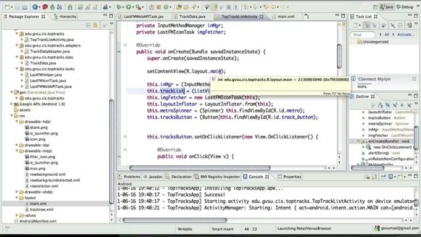Open the Properties tab
This screenshot has width=421, height=237.
coord(289,176)
